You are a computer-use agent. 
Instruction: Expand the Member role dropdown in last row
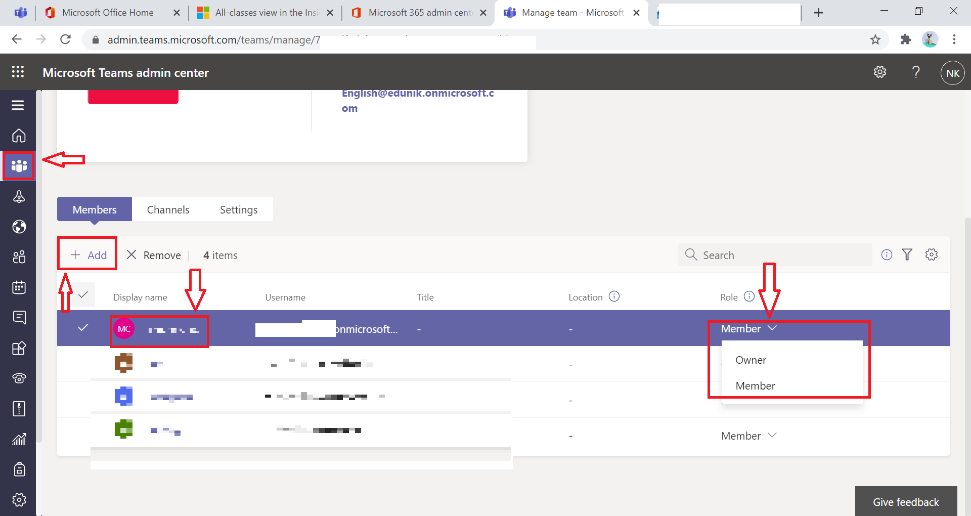tap(748, 436)
